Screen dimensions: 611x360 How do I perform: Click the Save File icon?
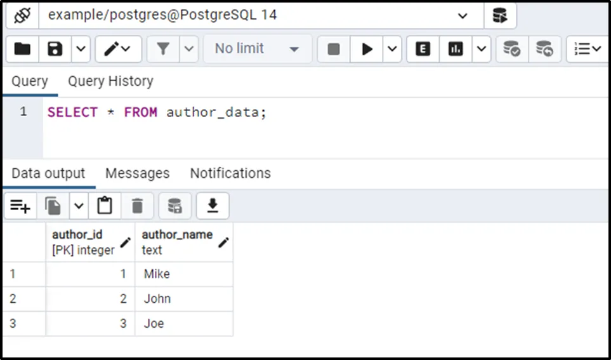(x=55, y=49)
